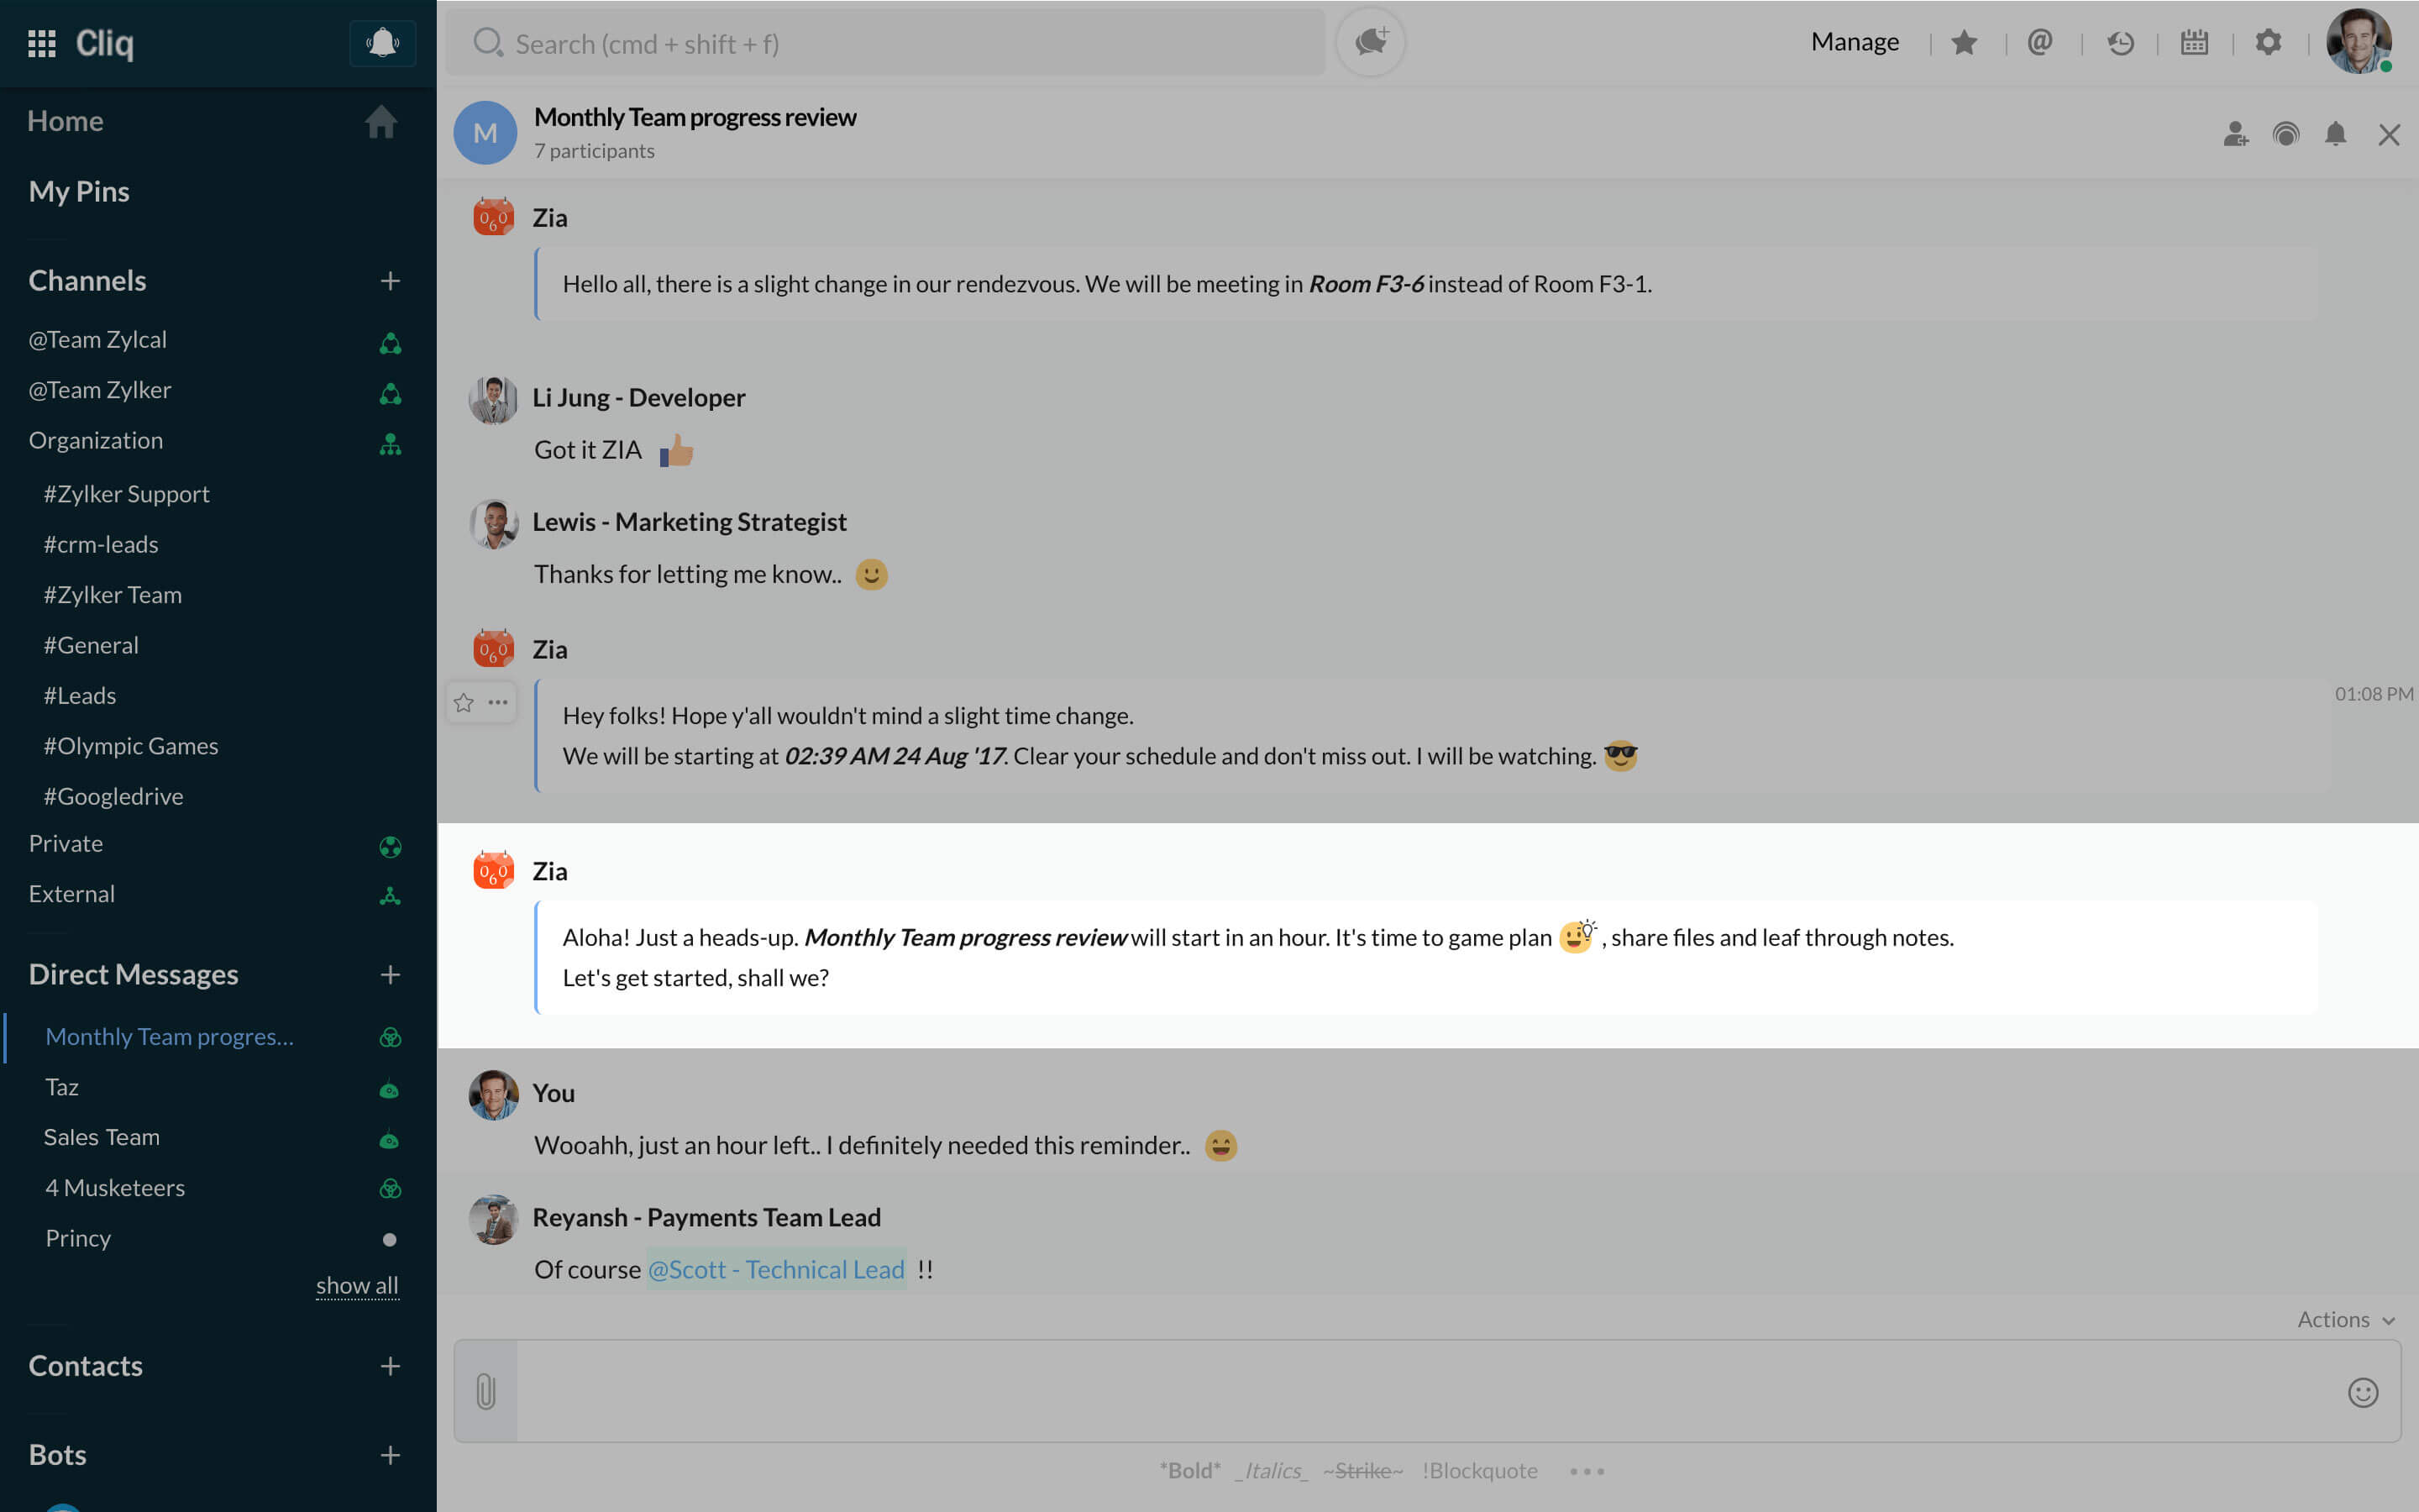This screenshot has height=1512, width=2419.
Task: Attach a file with the paperclip icon
Action: (485, 1391)
